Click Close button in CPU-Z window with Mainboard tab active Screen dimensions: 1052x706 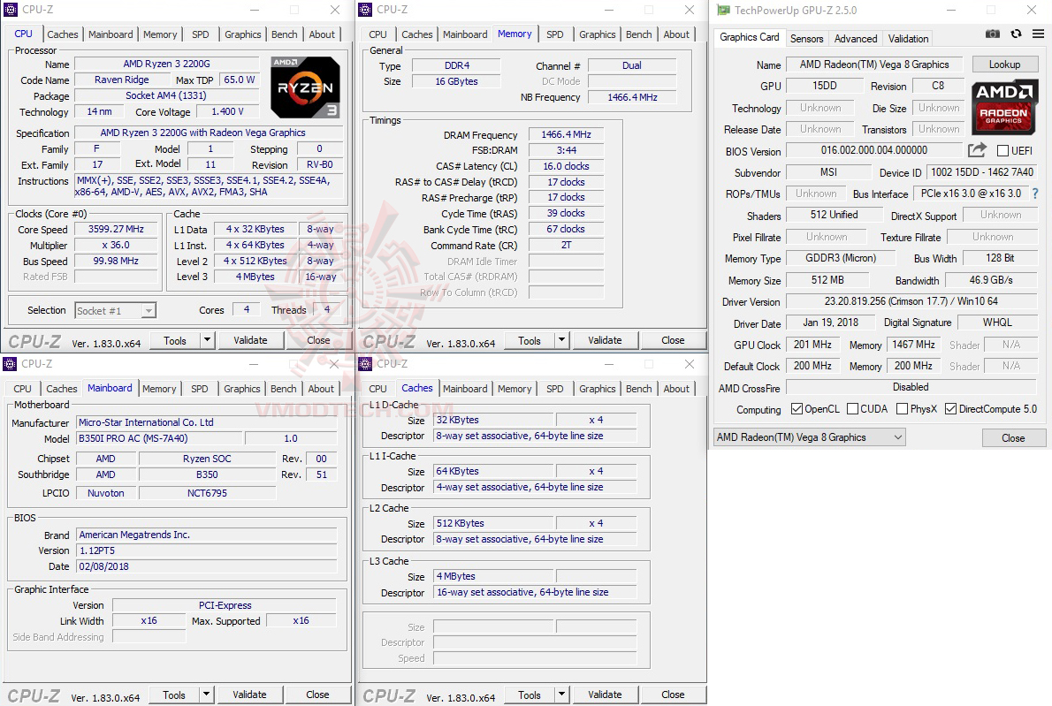coord(317,695)
